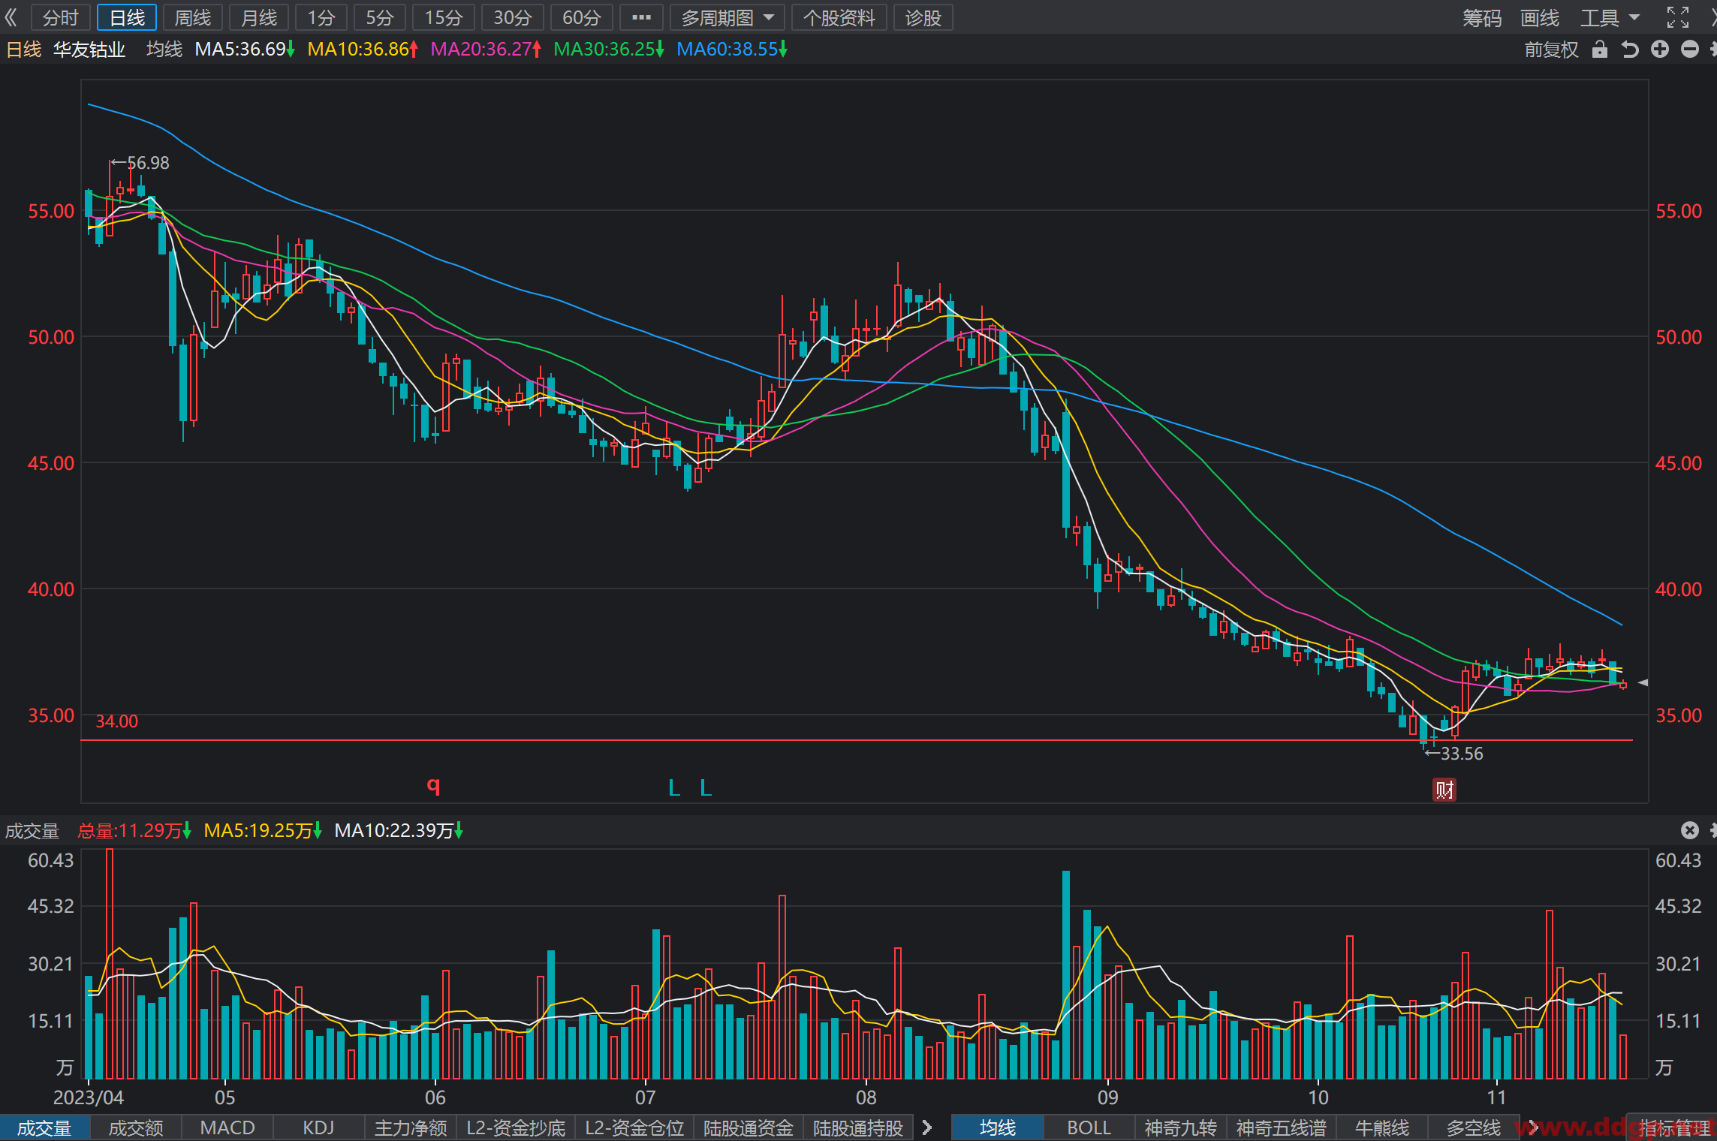Expand the 工具 tools dropdown

[1610, 17]
